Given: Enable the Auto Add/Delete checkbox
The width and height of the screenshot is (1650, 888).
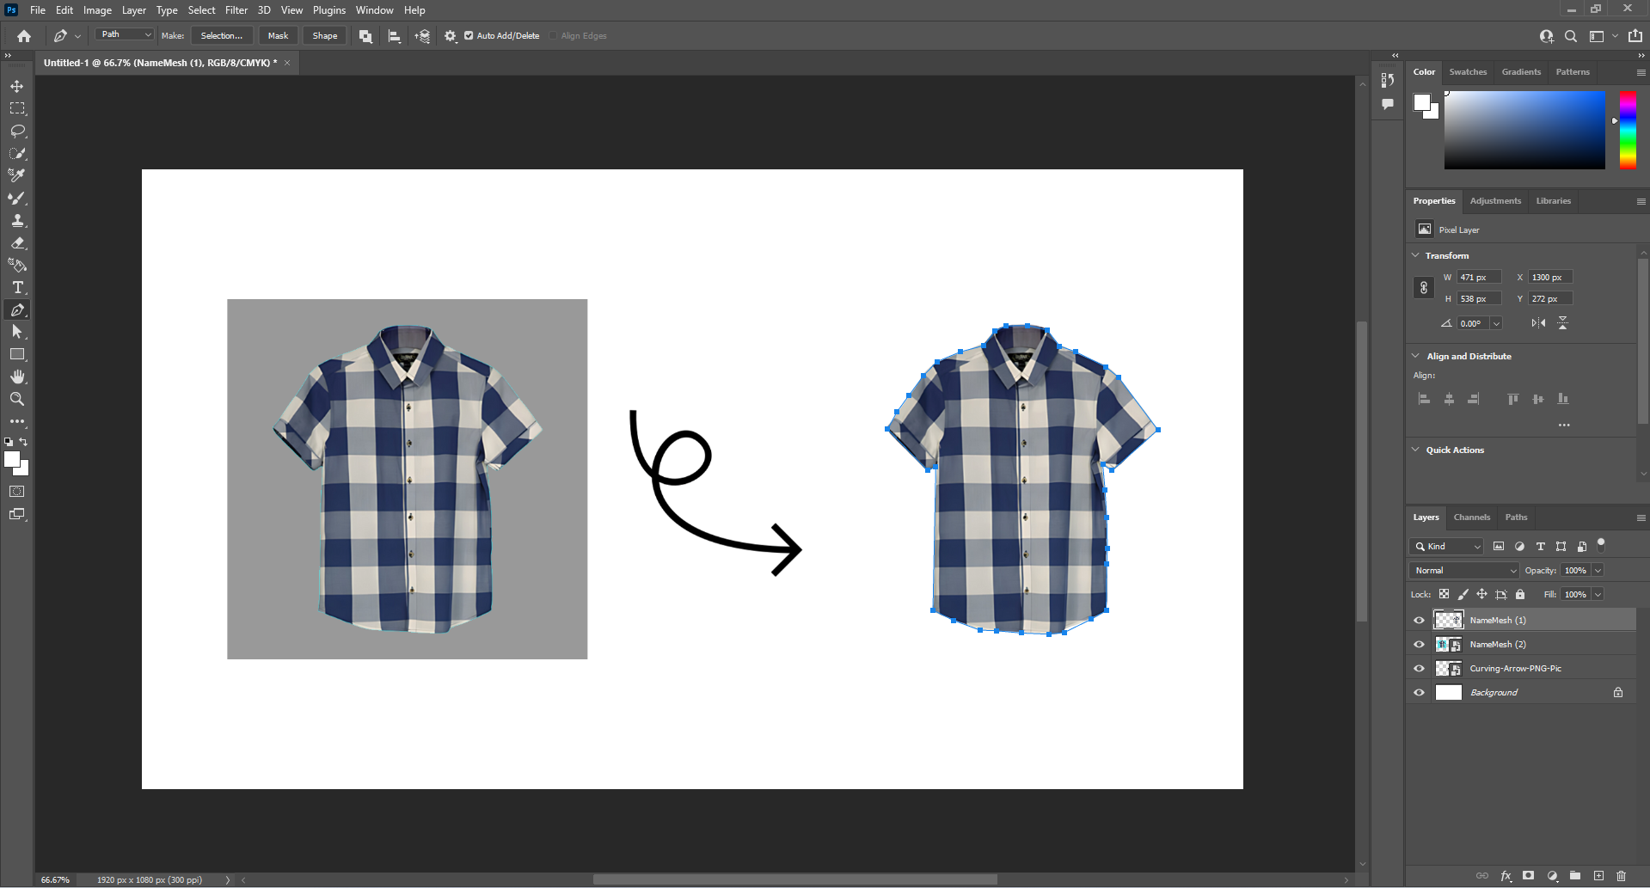Looking at the screenshot, I should pyautogui.click(x=469, y=36).
